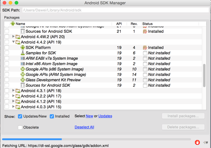Click the red stop loading hand icon

[x=197, y=142]
